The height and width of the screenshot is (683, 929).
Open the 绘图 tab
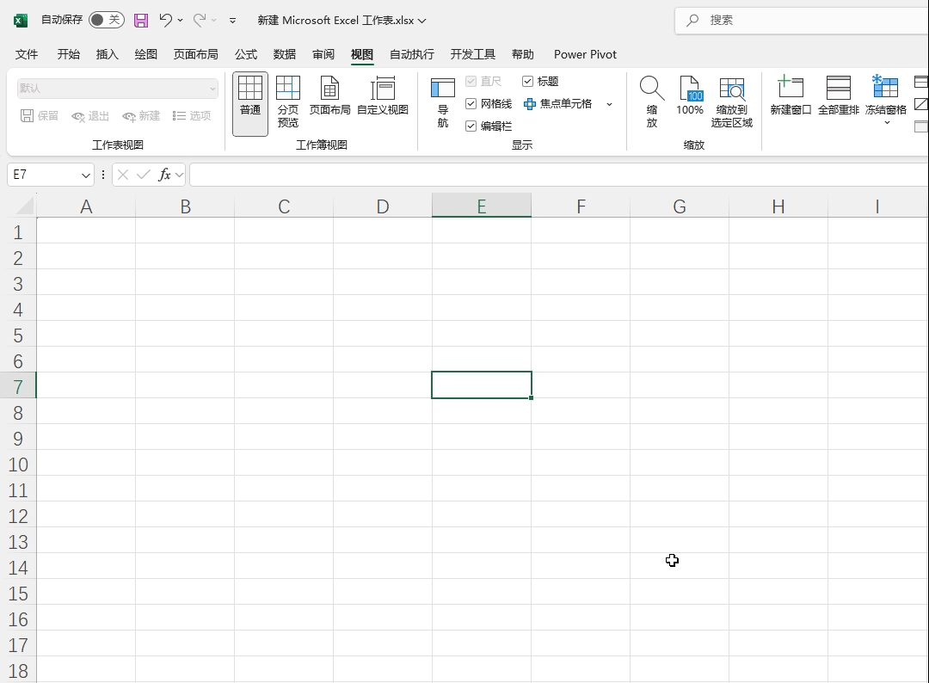point(145,54)
